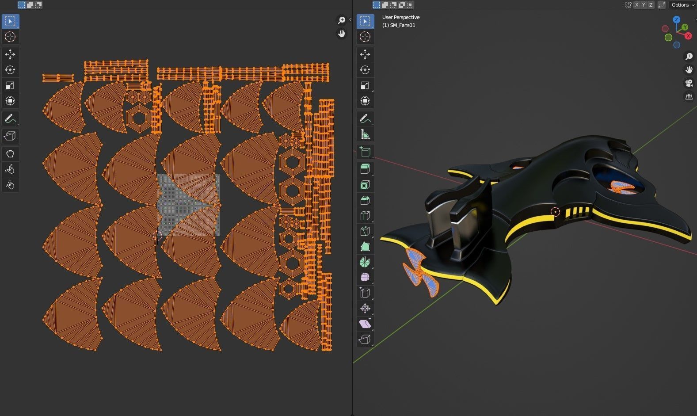Select the Pinch sculpt tool in UV editor
The image size is (697, 416).
point(10,185)
